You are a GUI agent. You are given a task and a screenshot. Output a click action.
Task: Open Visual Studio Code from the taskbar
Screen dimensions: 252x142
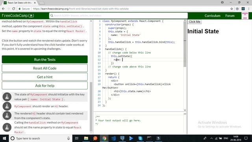tap(113, 138)
